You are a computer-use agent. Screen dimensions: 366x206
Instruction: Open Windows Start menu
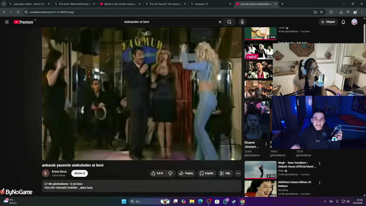click(x=124, y=201)
